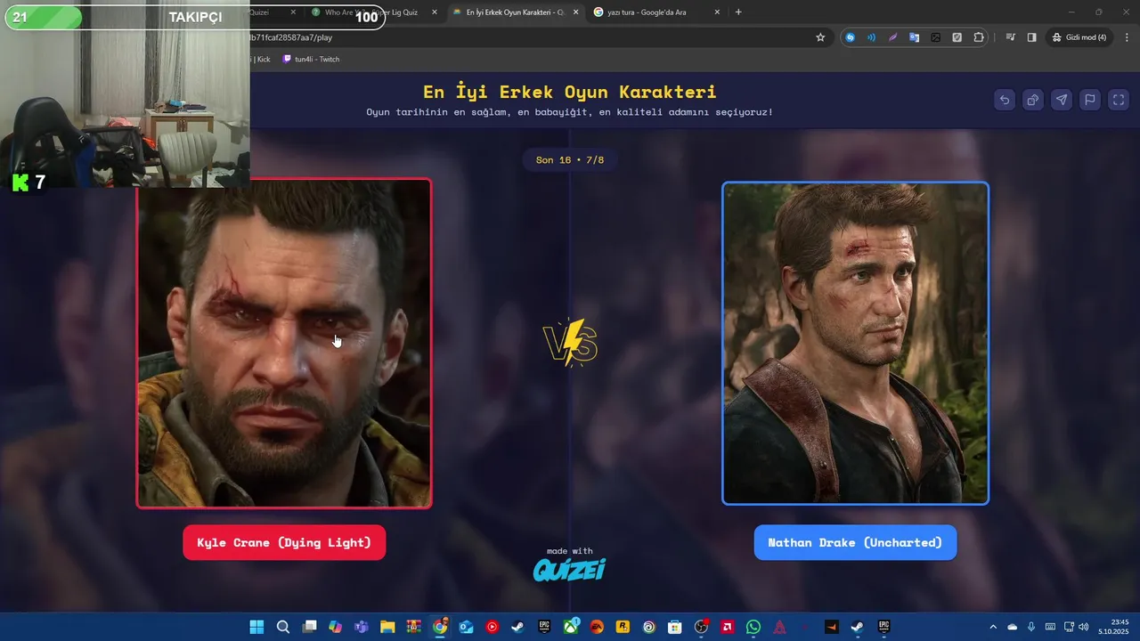Open Chrome three-dot menu
This screenshot has height=641, width=1140.
(1127, 37)
